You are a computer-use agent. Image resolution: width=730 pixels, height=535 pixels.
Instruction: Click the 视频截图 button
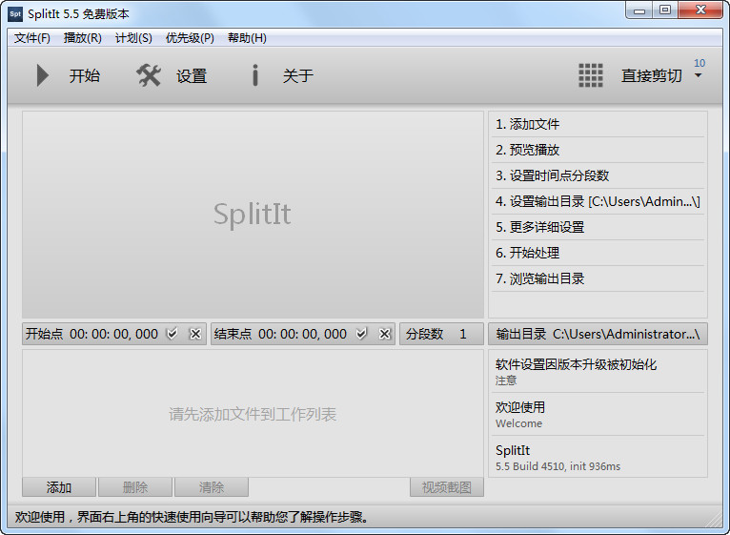tap(447, 487)
